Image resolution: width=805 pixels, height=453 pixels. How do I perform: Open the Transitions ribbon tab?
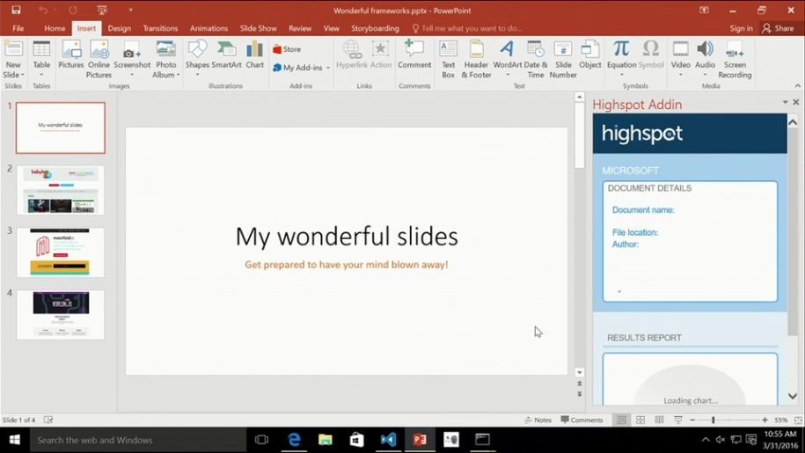click(160, 28)
